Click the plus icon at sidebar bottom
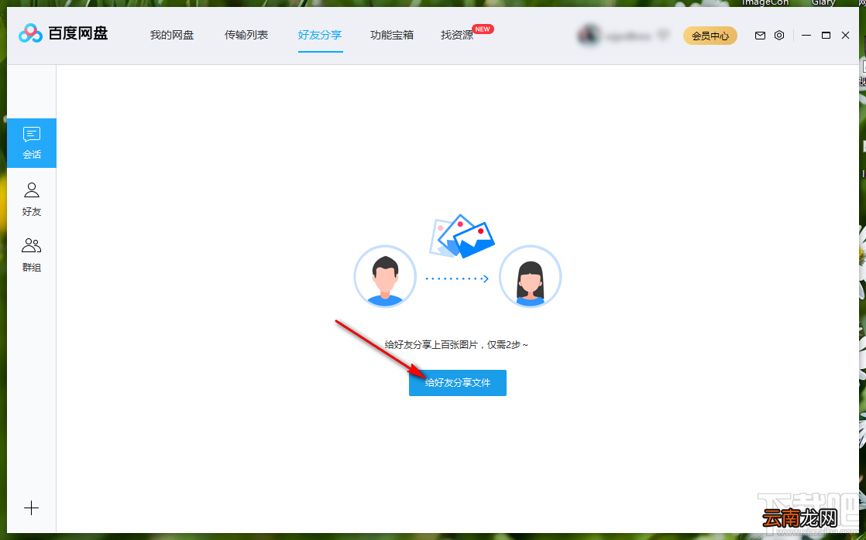Screen dimensions: 866x540 32,508
